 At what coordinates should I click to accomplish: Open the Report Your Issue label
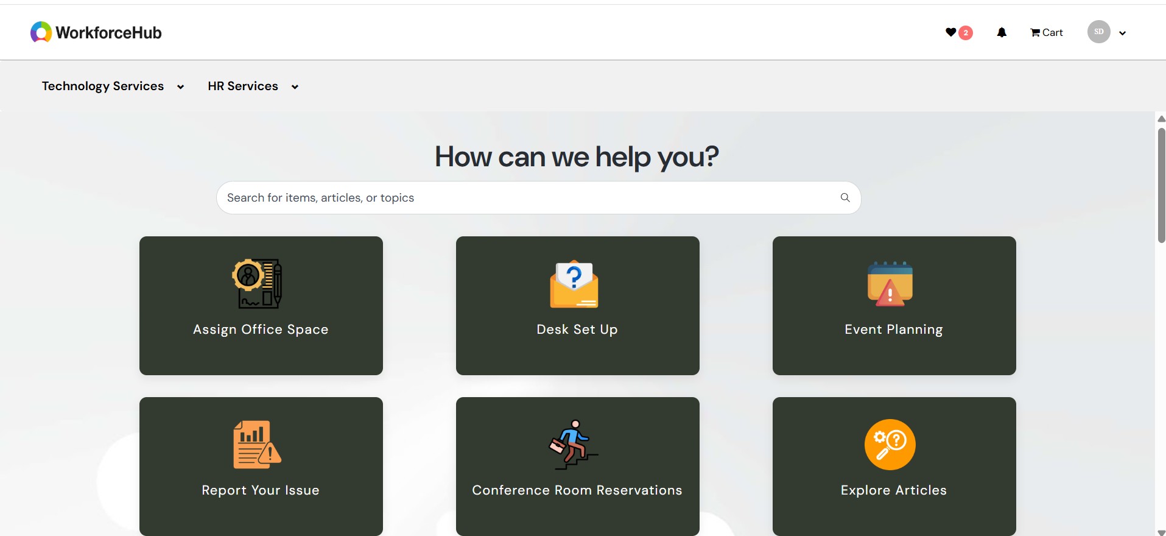pos(261,490)
